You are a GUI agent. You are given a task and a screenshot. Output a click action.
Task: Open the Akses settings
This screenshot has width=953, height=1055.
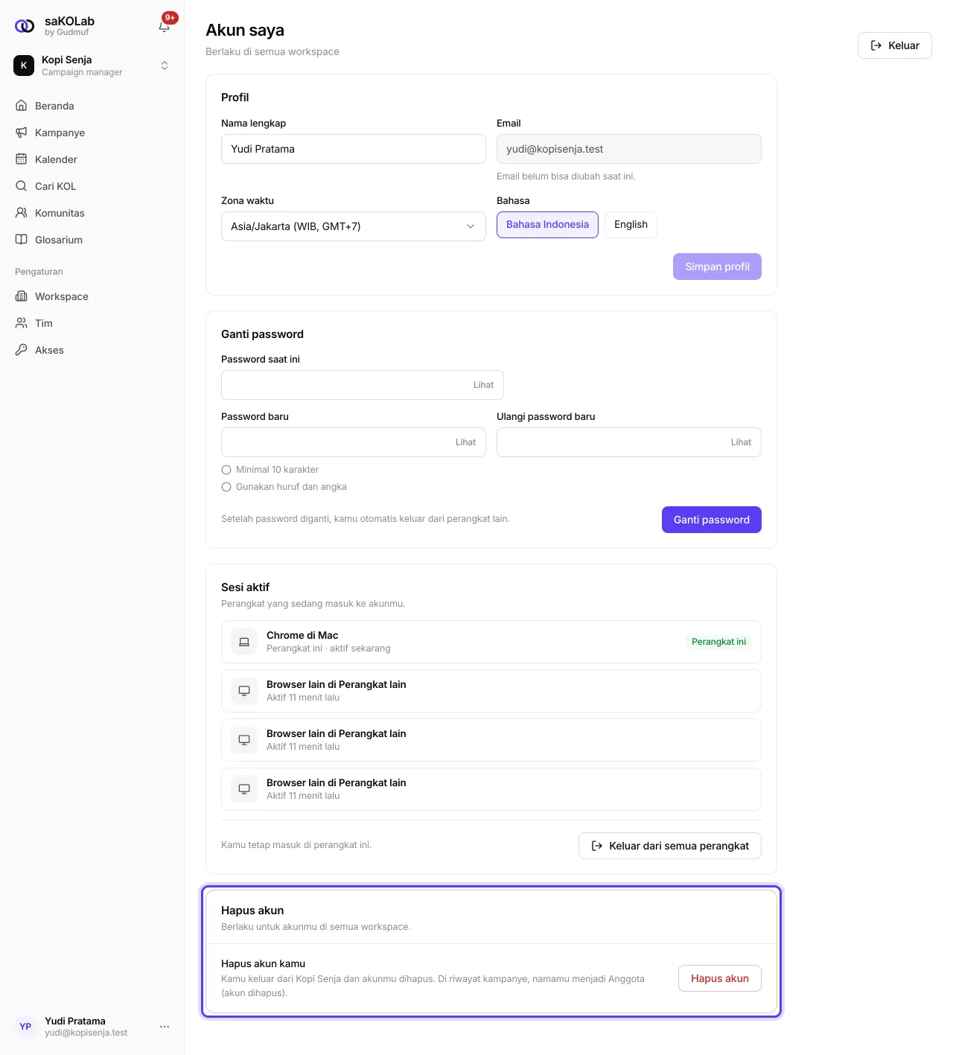pyautogui.click(x=92, y=350)
